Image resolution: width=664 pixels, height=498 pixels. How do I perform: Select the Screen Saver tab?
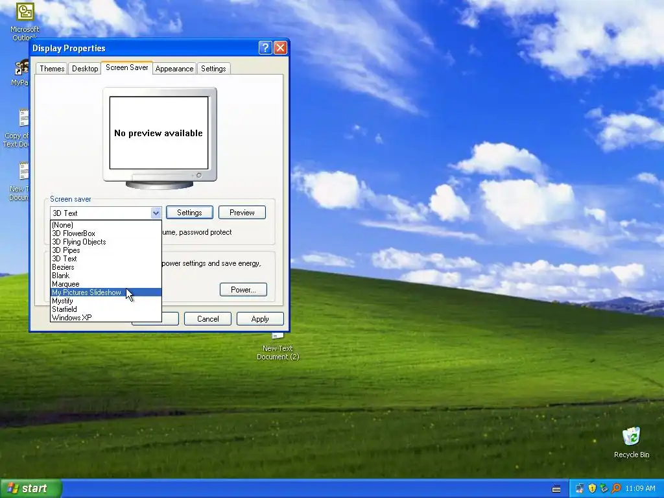(x=126, y=67)
